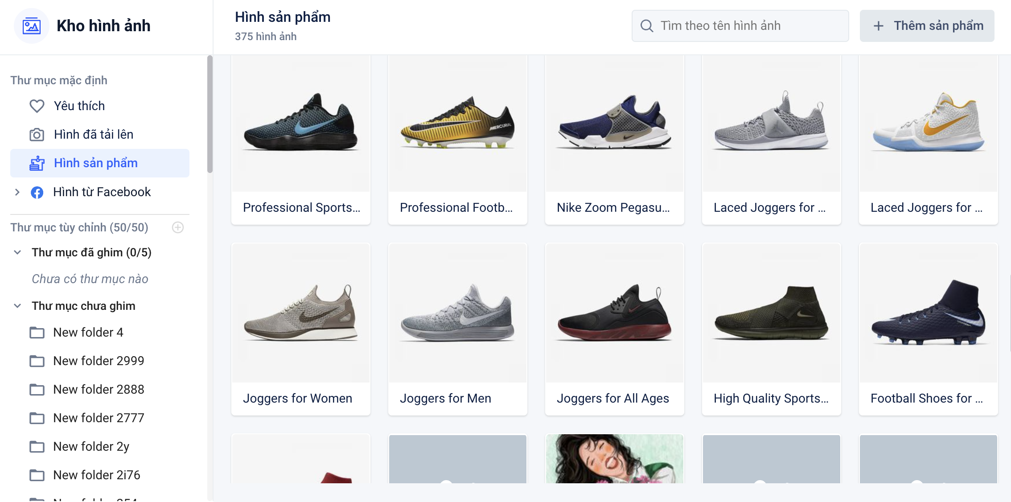Click the sidebar vertical scrollbar
Image resolution: width=1011 pixels, height=502 pixels.
pyautogui.click(x=210, y=114)
